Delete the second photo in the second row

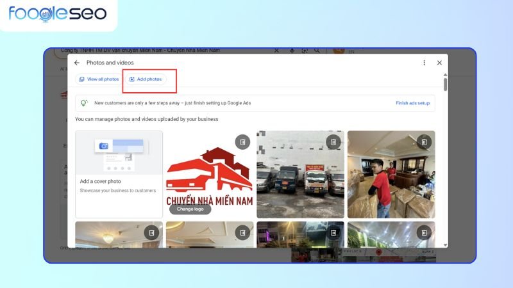[x=242, y=233]
